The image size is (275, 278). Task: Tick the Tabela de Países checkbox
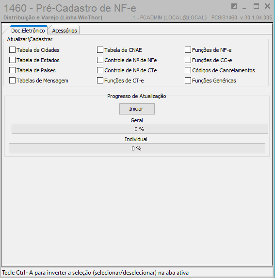12,70
